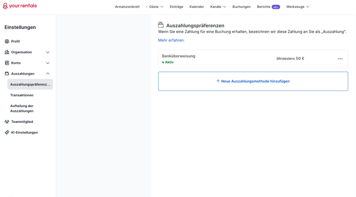Open the Gäste dropdown arrow
Screen dimensions: 356x197
coord(162,7)
